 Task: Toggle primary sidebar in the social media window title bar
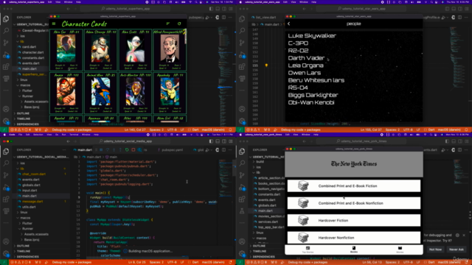pyautogui.click(x=211, y=141)
